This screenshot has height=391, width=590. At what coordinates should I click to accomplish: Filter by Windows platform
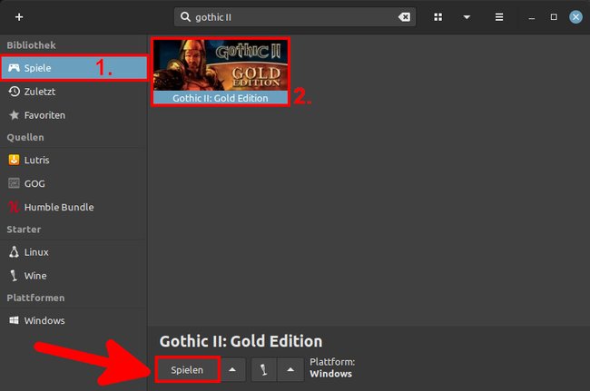point(74,321)
